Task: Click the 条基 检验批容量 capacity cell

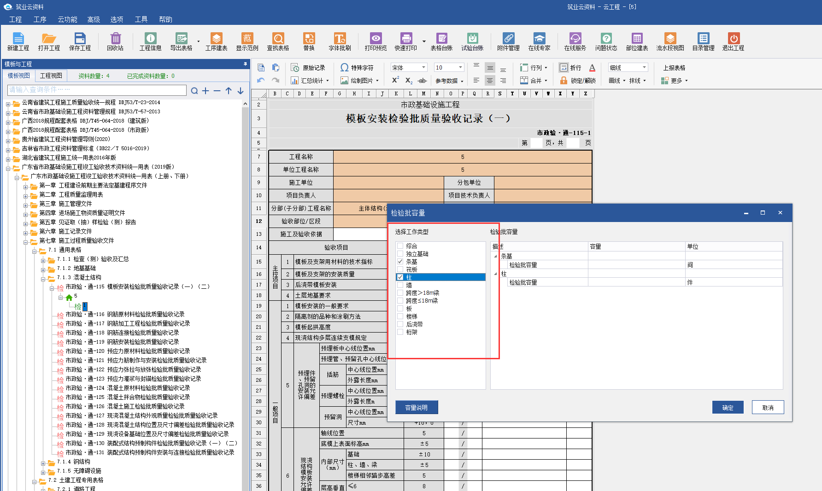Action: click(636, 265)
